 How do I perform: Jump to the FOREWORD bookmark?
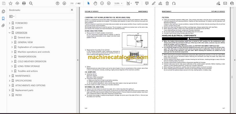[x=22, y=23]
